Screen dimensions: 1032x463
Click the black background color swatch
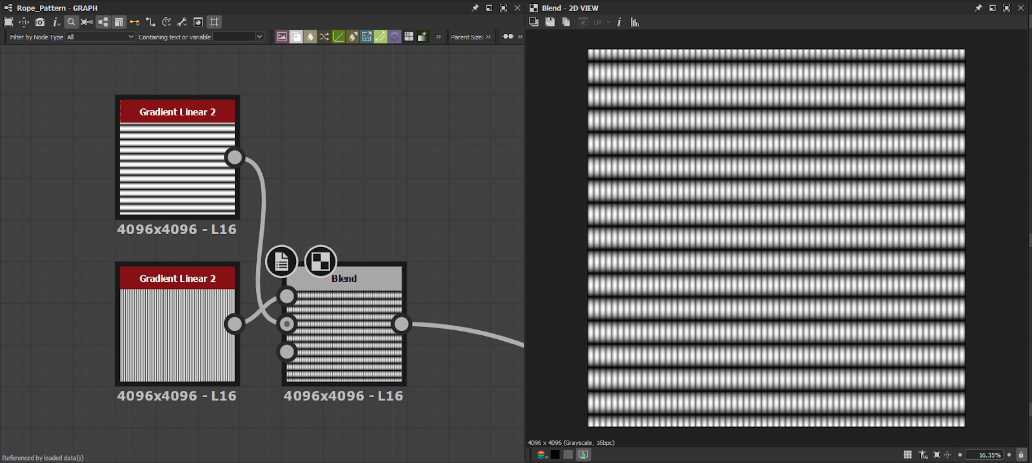pos(555,455)
